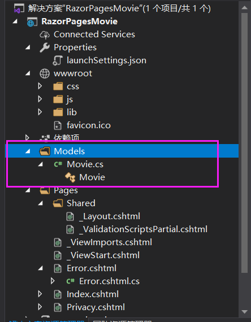Click the scrollbar down arrow

point(244,312)
